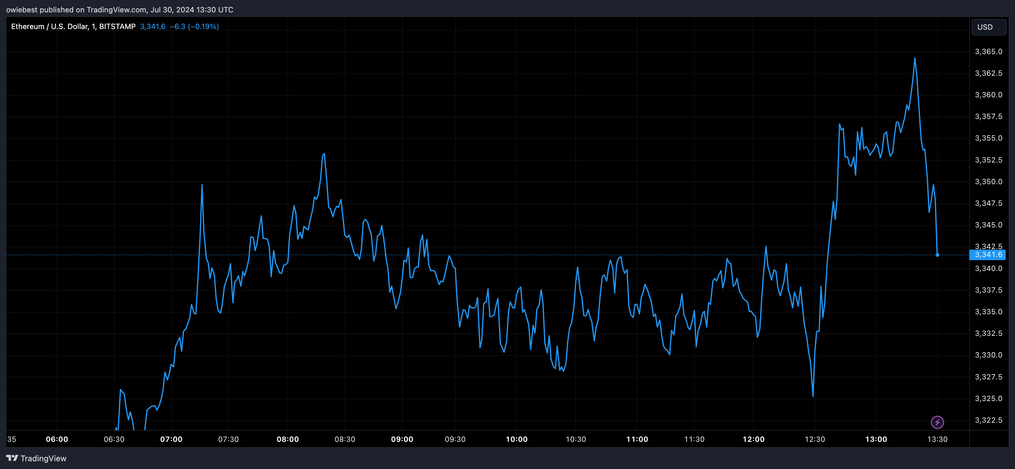
Task: Click the purple lightning bolt icon
Action: 937,422
